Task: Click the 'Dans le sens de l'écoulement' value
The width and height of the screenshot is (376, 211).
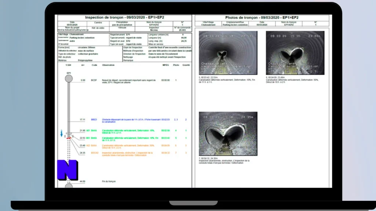Action: pyautogui.click(x=163, y=54)
